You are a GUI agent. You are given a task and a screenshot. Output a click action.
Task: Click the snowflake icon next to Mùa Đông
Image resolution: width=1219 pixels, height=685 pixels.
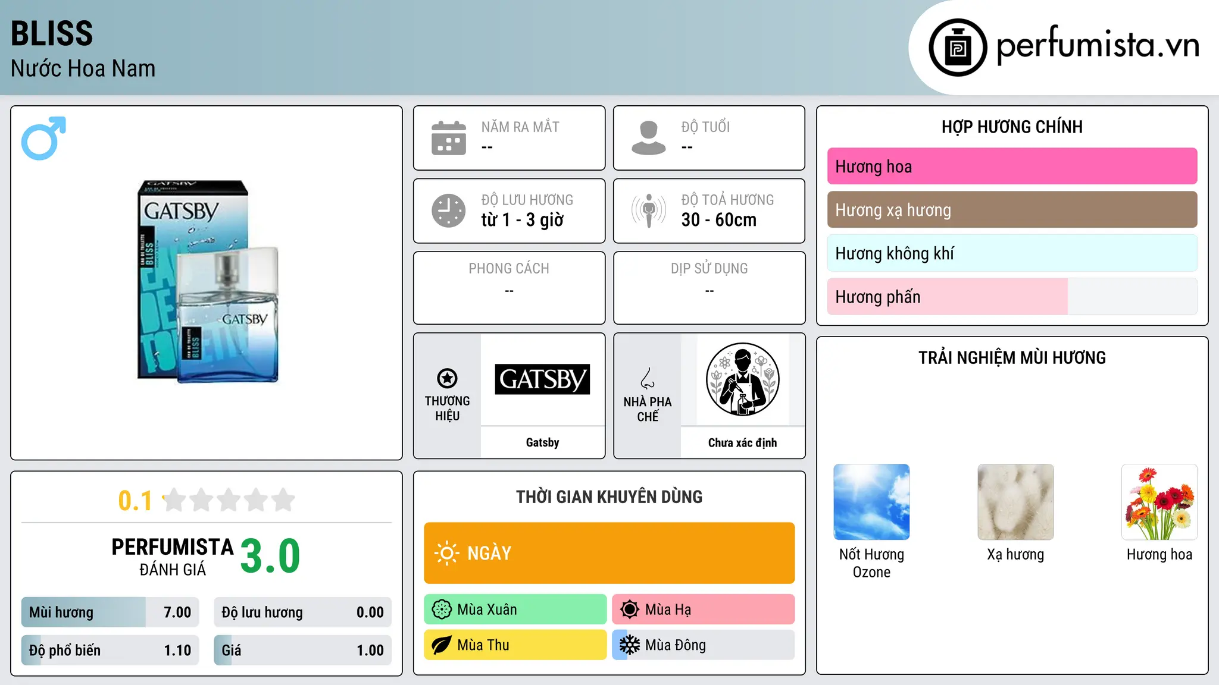coord(630,645)
